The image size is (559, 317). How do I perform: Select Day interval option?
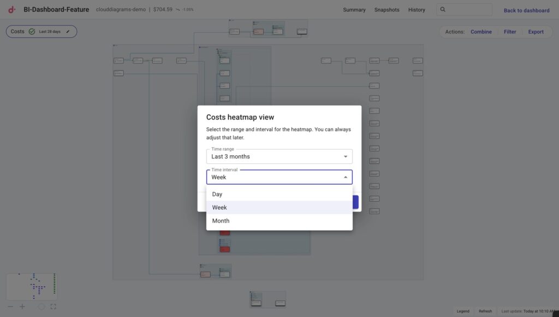pos(217,194)
